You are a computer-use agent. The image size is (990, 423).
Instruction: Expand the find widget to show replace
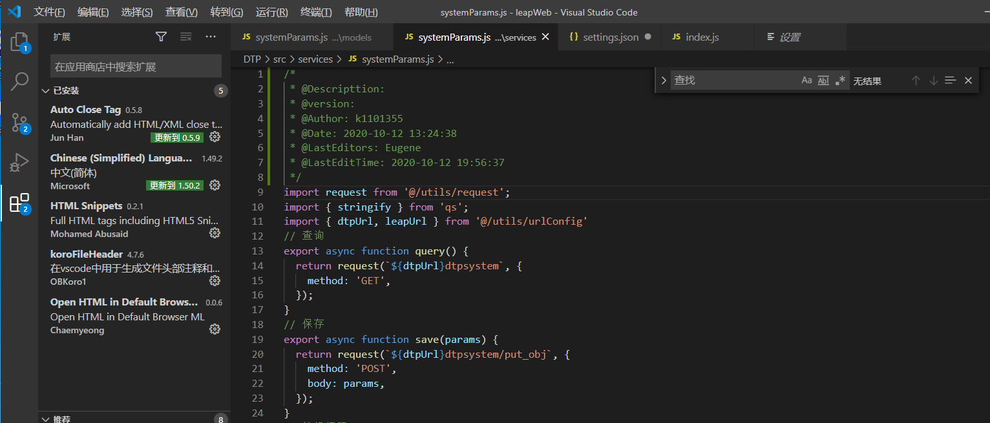(664, 80)
